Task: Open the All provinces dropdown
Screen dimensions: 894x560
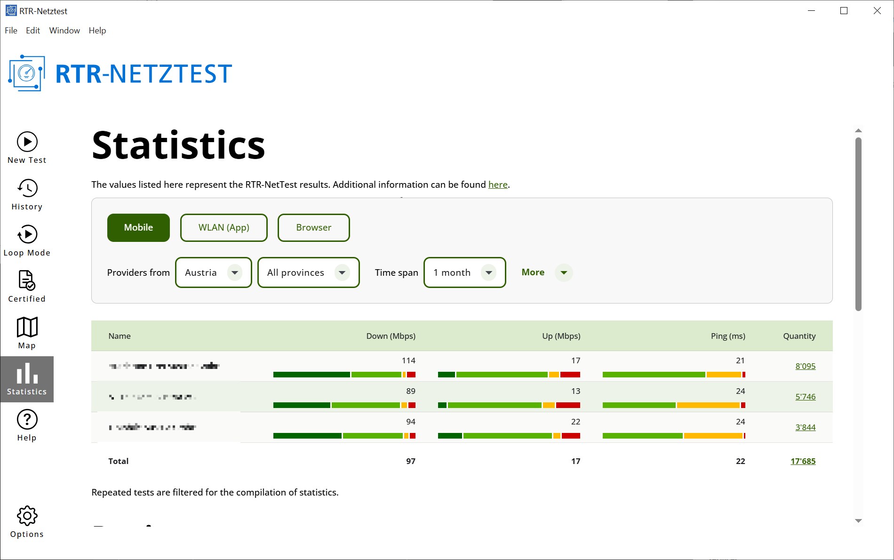Action: point(309,272)
